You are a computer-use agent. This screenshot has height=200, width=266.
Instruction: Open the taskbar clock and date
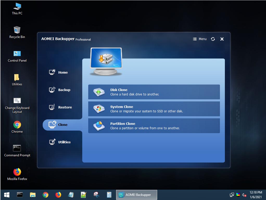coord(256,195)
